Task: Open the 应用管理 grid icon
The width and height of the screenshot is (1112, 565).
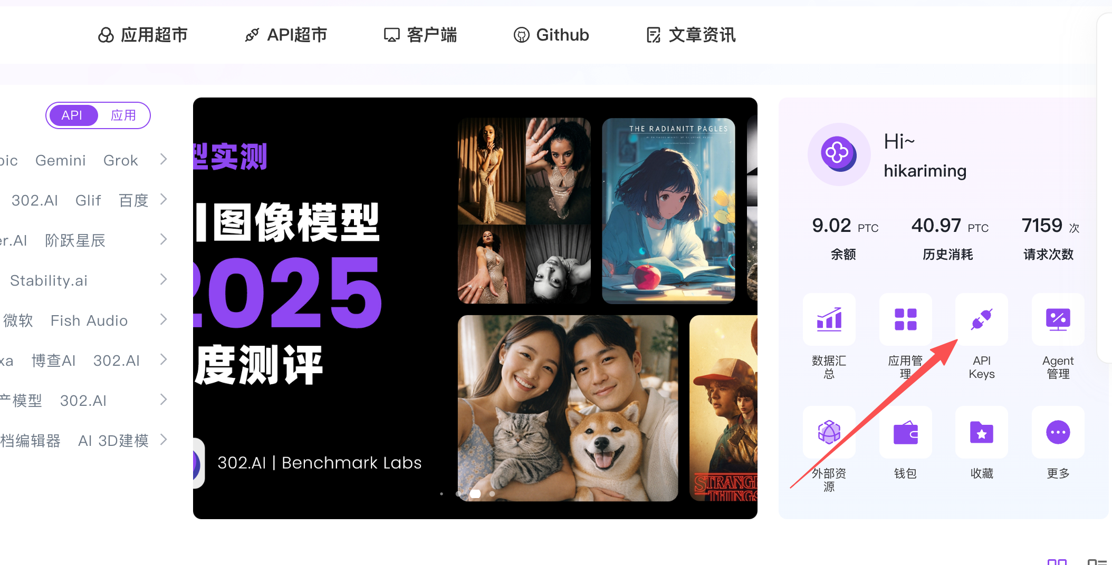Action: pos(905,319)
